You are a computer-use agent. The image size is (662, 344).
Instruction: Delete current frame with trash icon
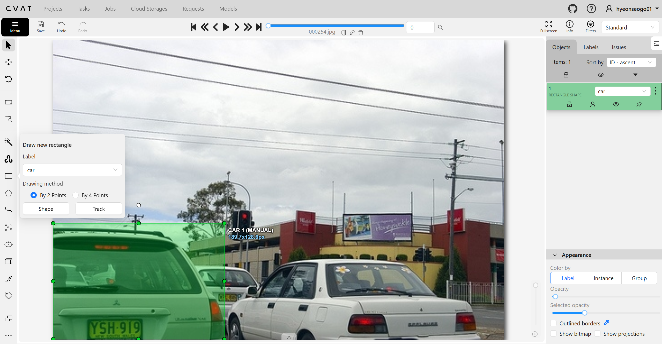(x=361, y=33)
